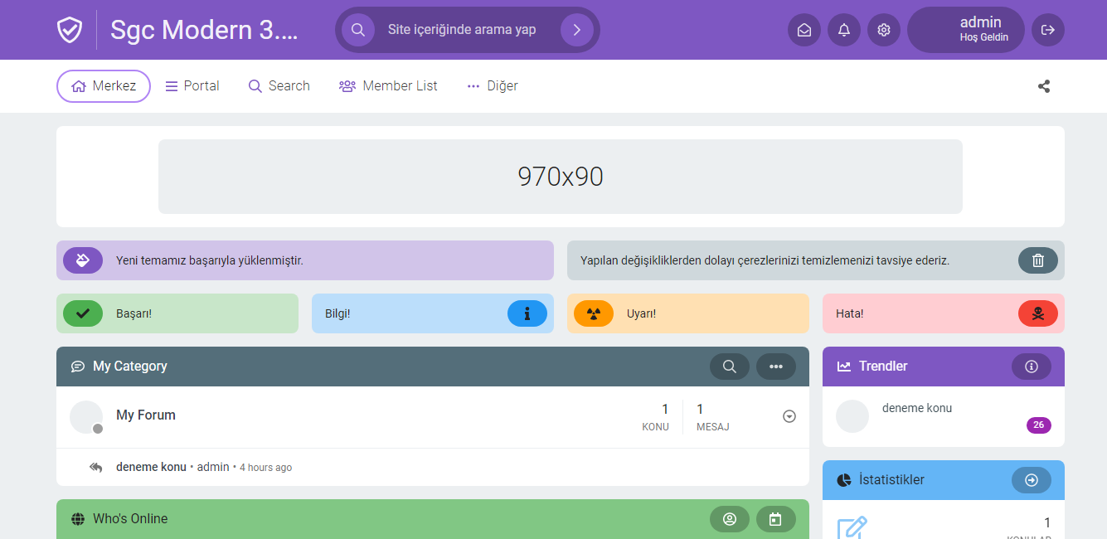Open the settings gear icon in header
1107x539 pixels.
coord(883,30)
